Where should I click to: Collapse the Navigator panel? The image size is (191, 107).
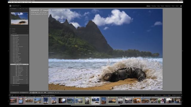11,9
